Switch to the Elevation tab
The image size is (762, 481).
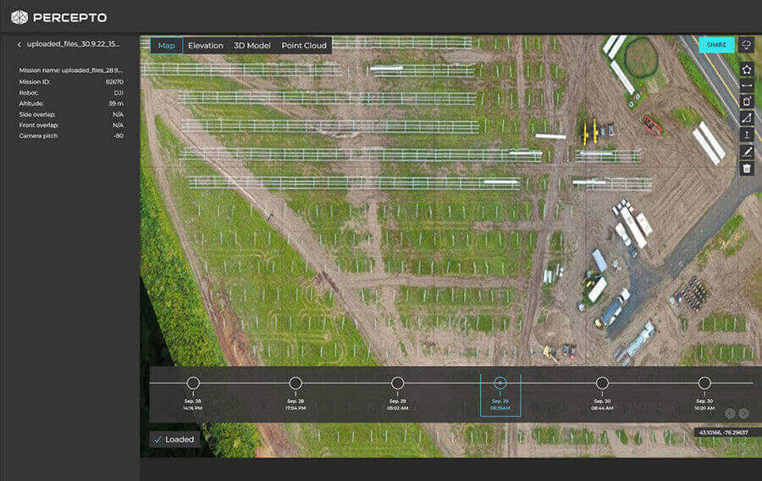[x=206, y=46]
